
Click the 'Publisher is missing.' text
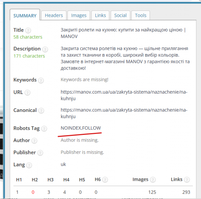click(x=82, y=152)
